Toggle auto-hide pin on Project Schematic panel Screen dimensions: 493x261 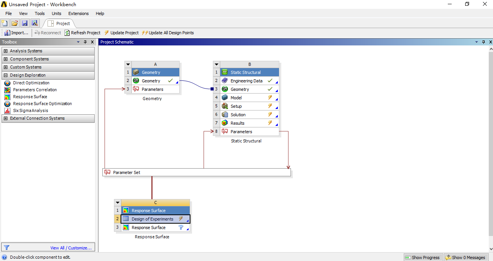pyautogui.click(x=483, y=42)
